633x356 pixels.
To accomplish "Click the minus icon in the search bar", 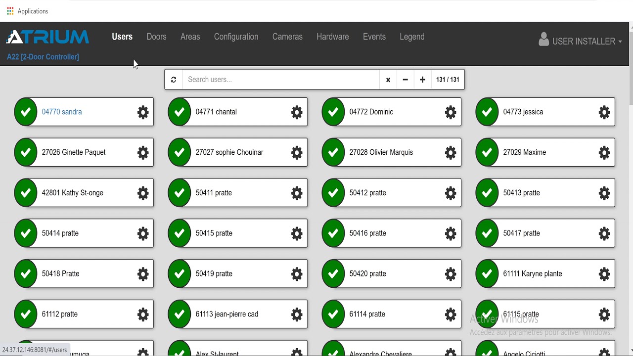I will point(405,80).
